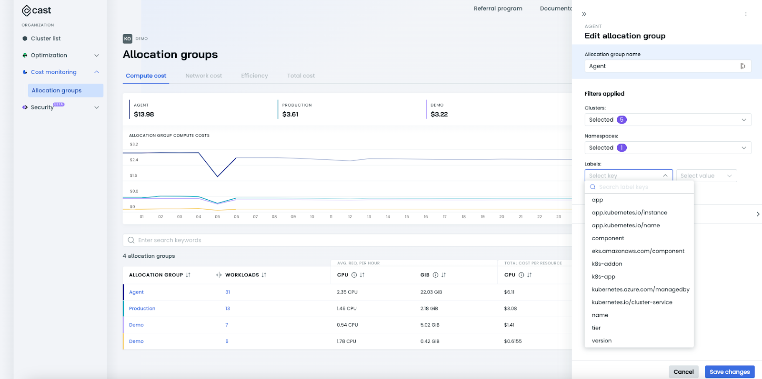Select label key kubernetes.io/cluster-service
Image resolution: width=762 pixels, height=379 pixels.
pyautogui.click(x=639, y=302)
